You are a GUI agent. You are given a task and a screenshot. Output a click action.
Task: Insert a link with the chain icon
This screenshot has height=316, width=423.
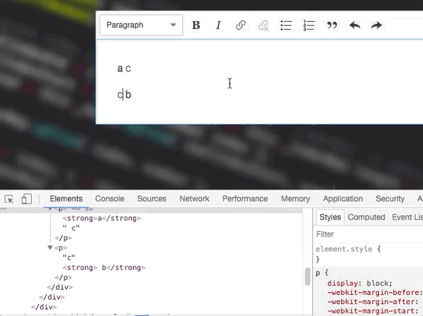(241, 25)
